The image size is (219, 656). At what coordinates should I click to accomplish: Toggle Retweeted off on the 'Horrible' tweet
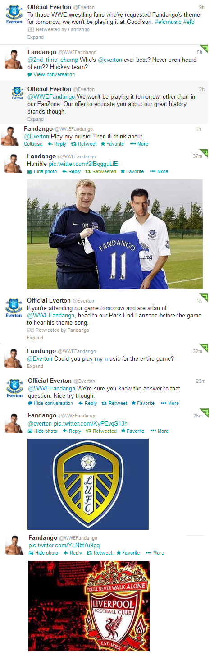(101, 172)
